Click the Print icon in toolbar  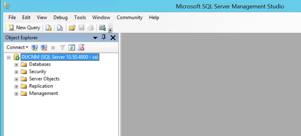(90, 28)
